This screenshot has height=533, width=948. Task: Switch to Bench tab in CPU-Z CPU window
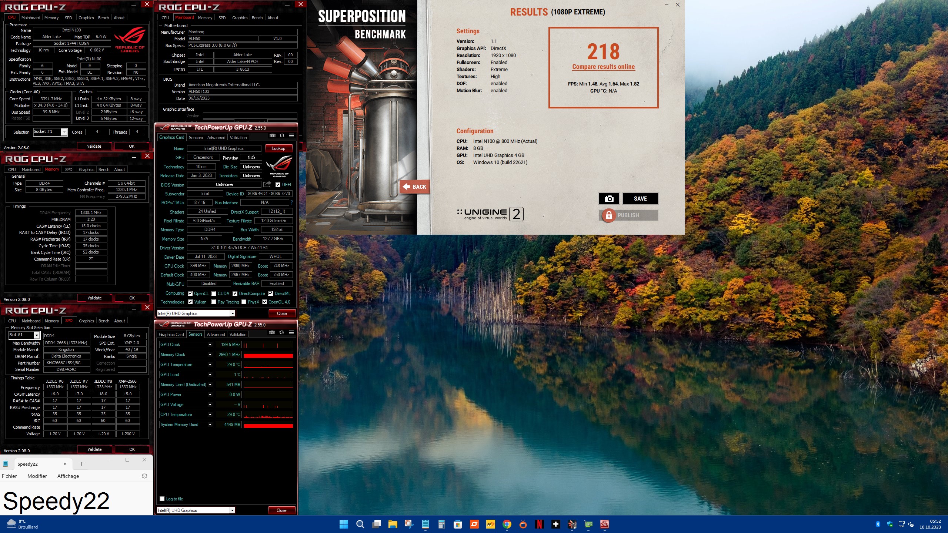point(103,18)
